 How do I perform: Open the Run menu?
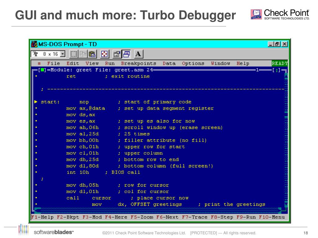pos(110,64)
